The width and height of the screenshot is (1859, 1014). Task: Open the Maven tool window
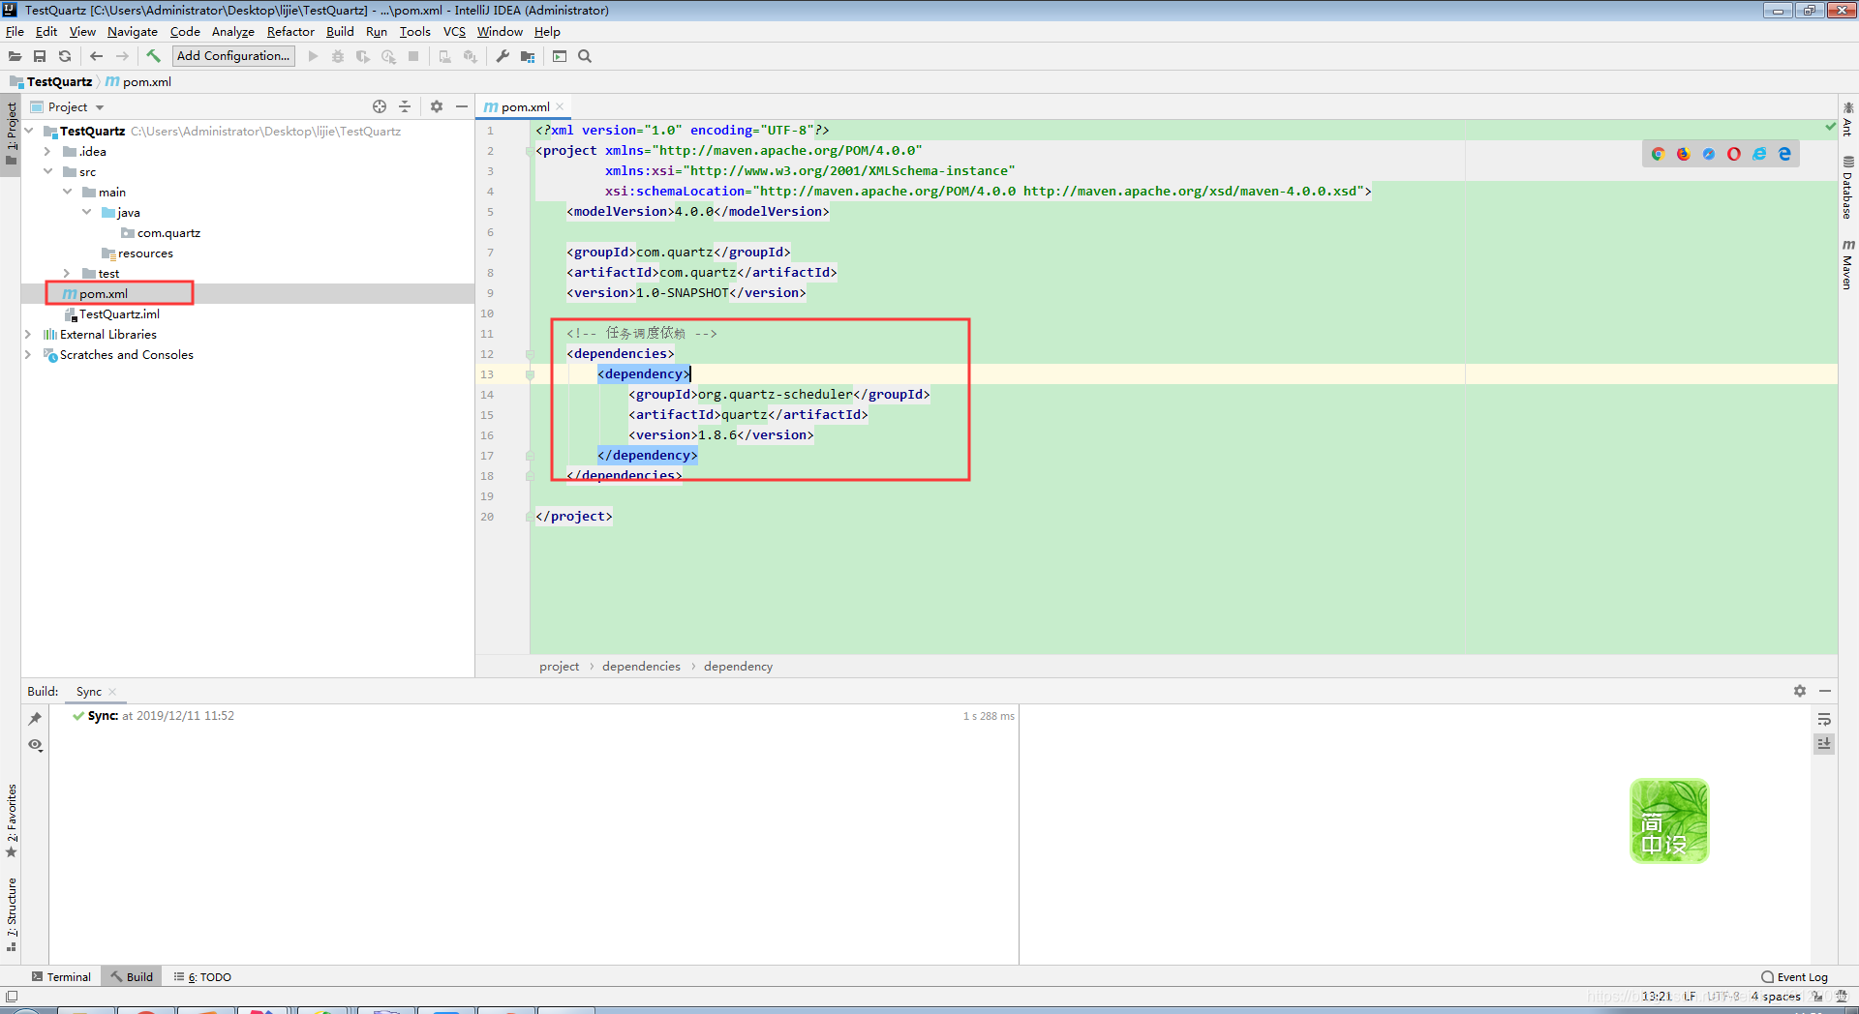tap(1848, 264)
